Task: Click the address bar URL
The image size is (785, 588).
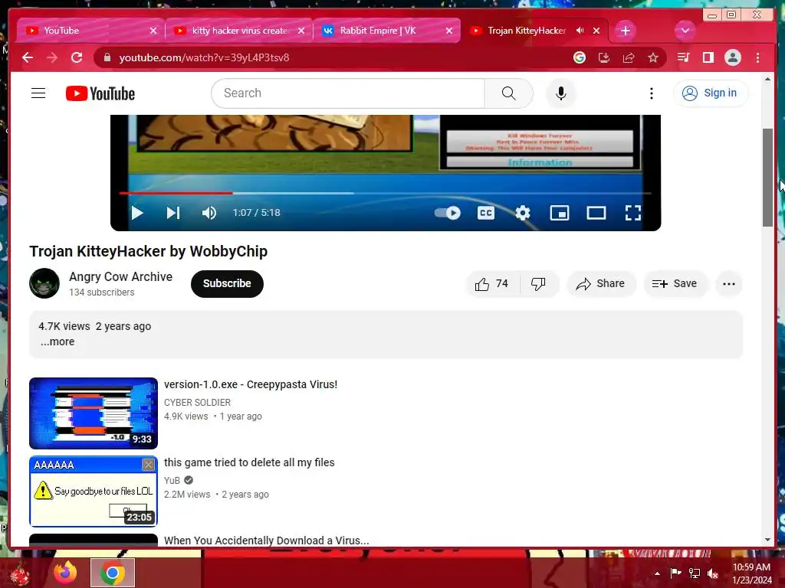Action: click(204, 57)
